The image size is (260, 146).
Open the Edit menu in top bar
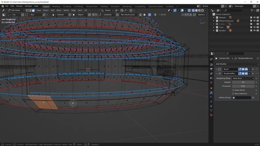(x=12, y=6)
